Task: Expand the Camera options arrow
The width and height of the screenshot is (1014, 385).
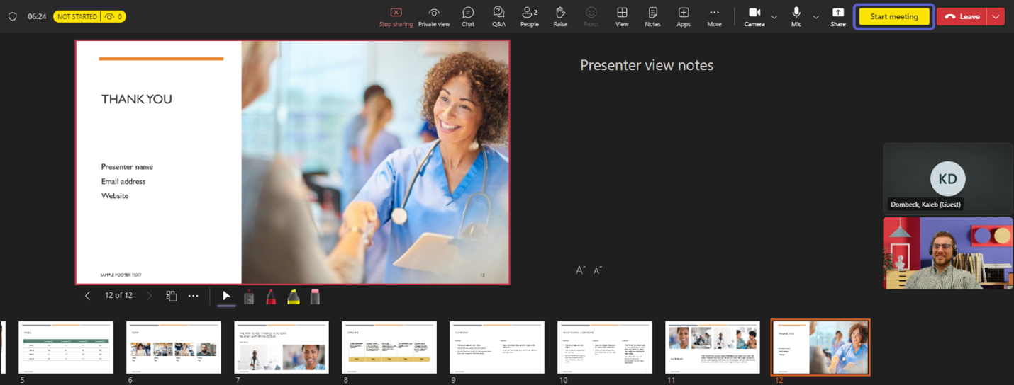Action: coord(774,17)
